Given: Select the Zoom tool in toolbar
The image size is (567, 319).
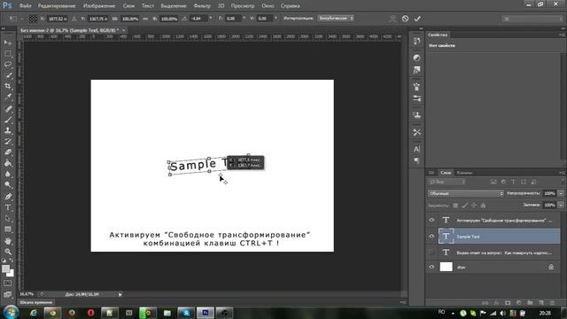Looking at the screenshot, I should (8, 252).
